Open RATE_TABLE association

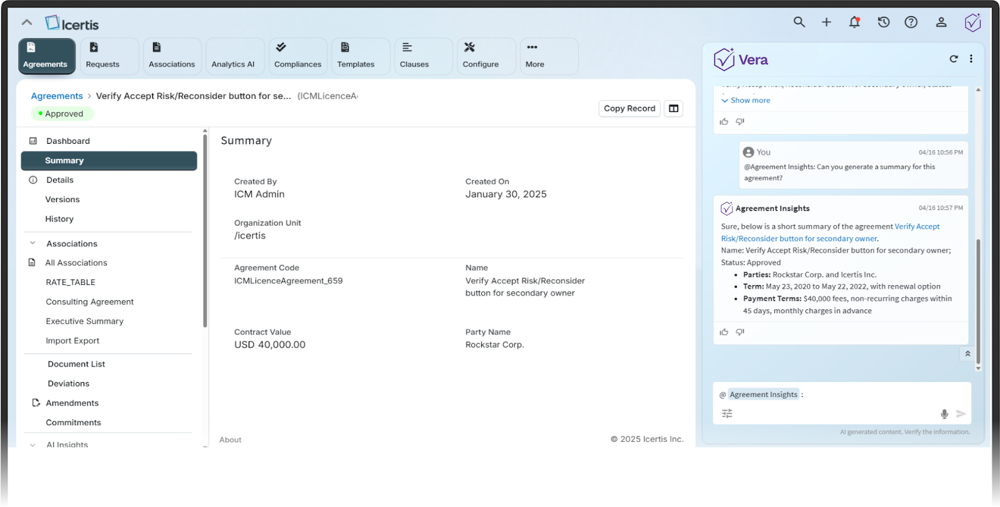coord(71,282)
